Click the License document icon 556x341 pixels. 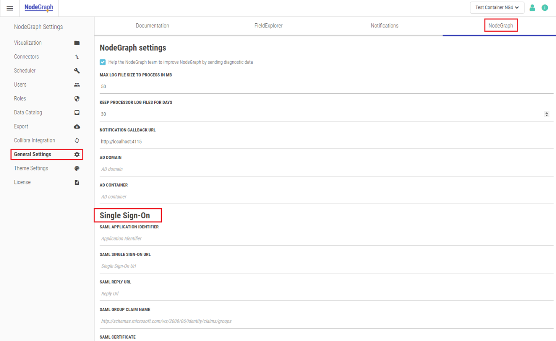77,182
